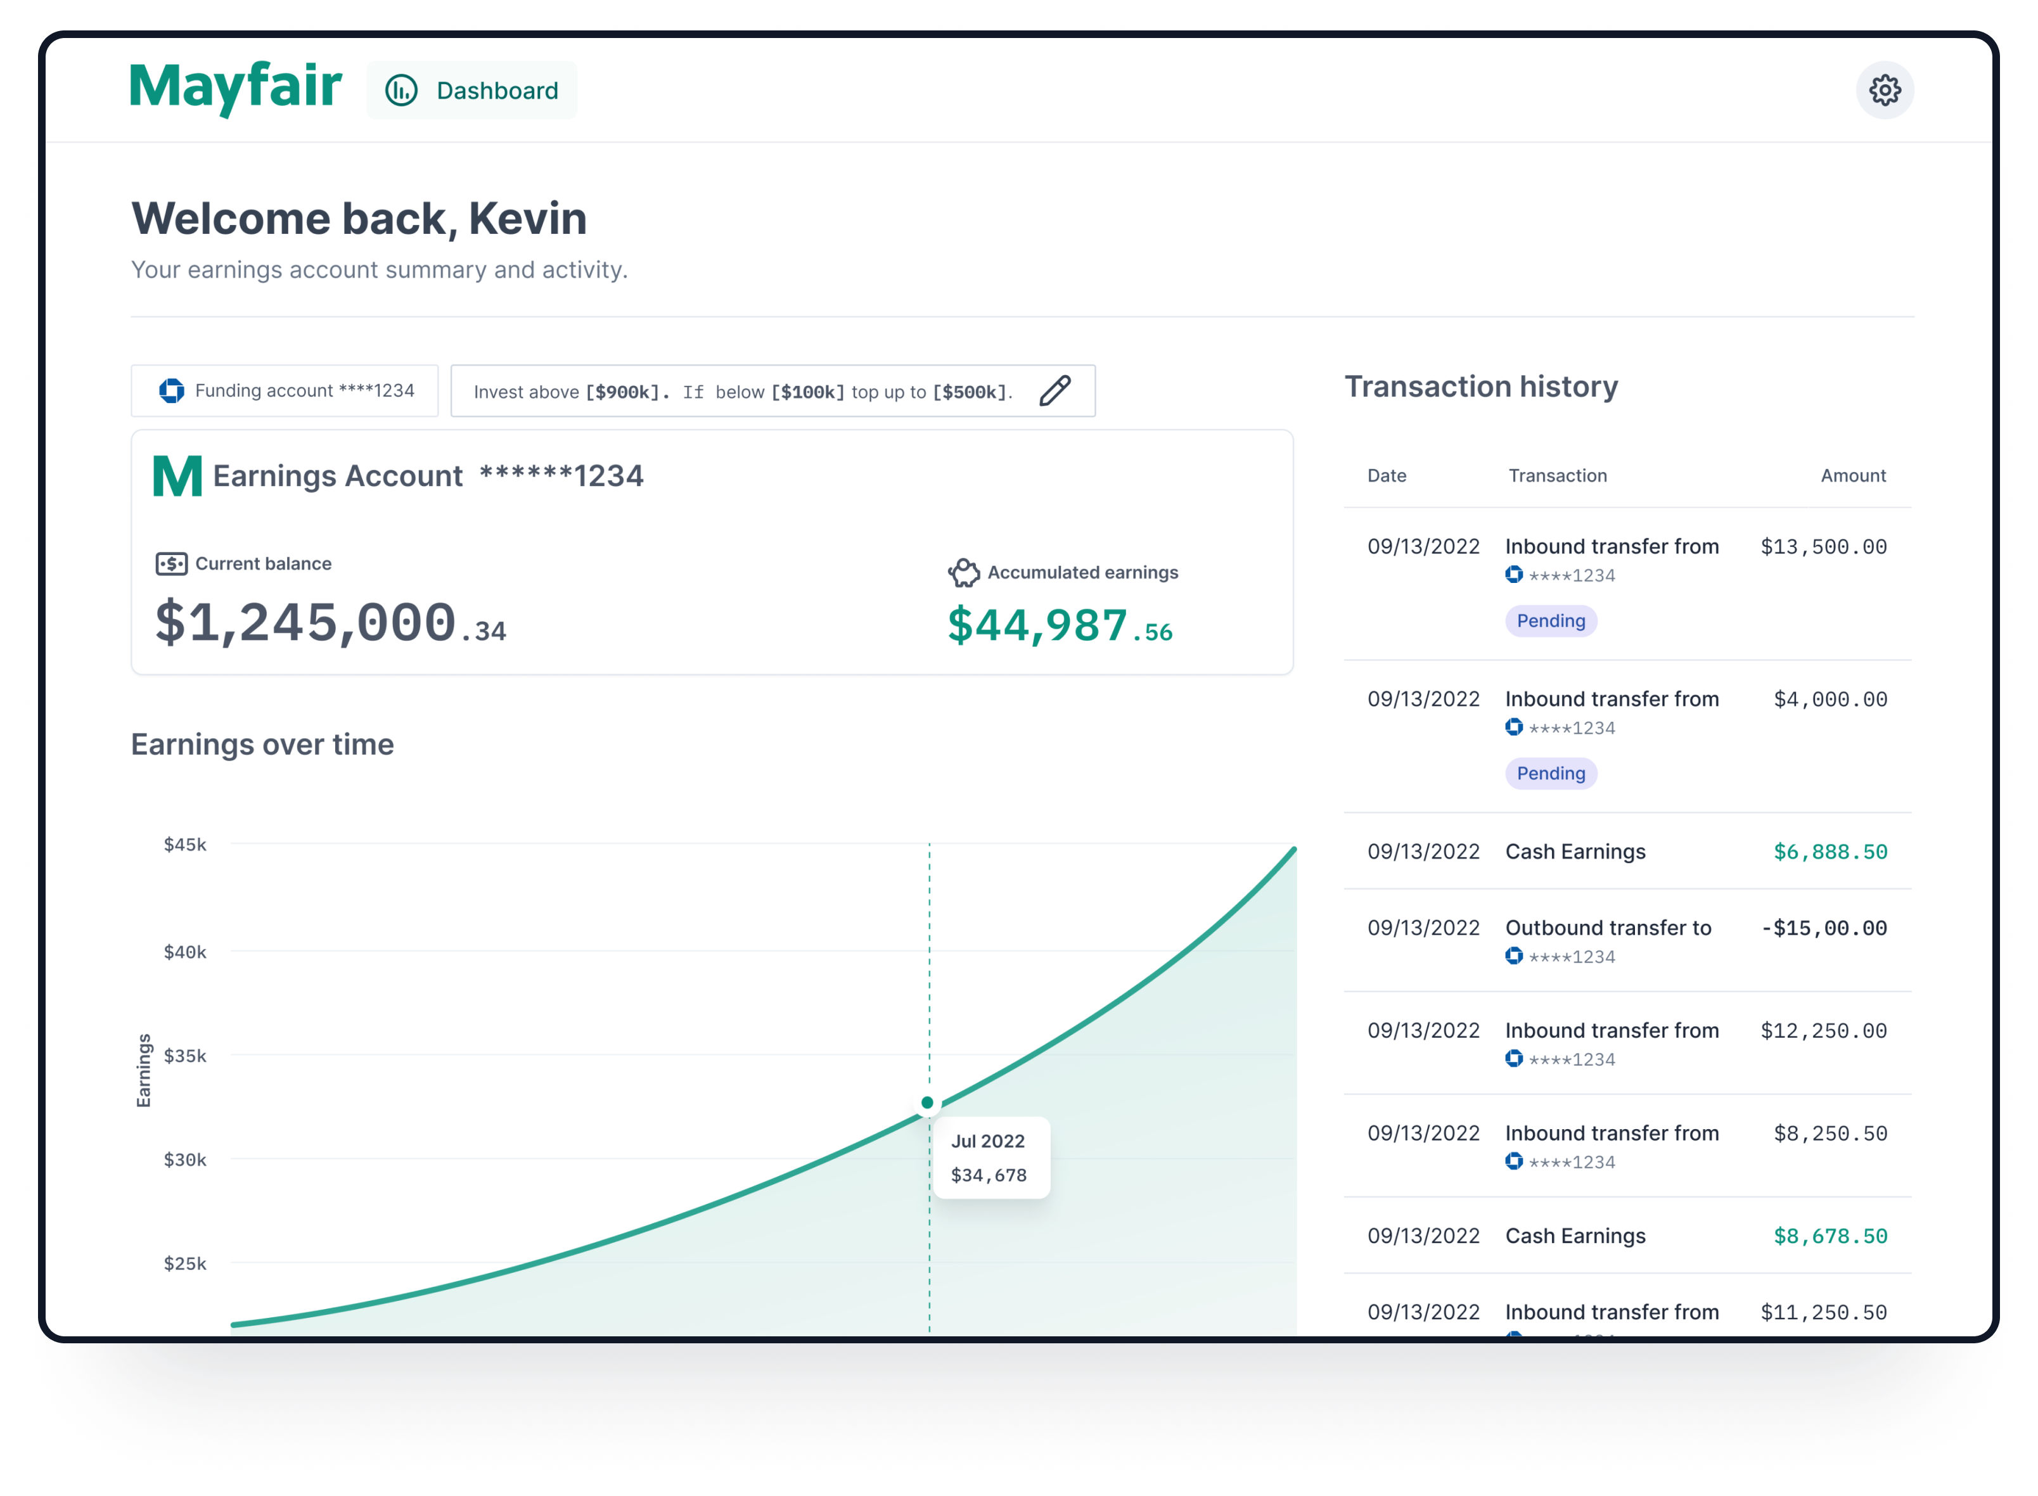Open the Outbound transfer to ****1234 row
2038x1496 pixels.
1627,940
